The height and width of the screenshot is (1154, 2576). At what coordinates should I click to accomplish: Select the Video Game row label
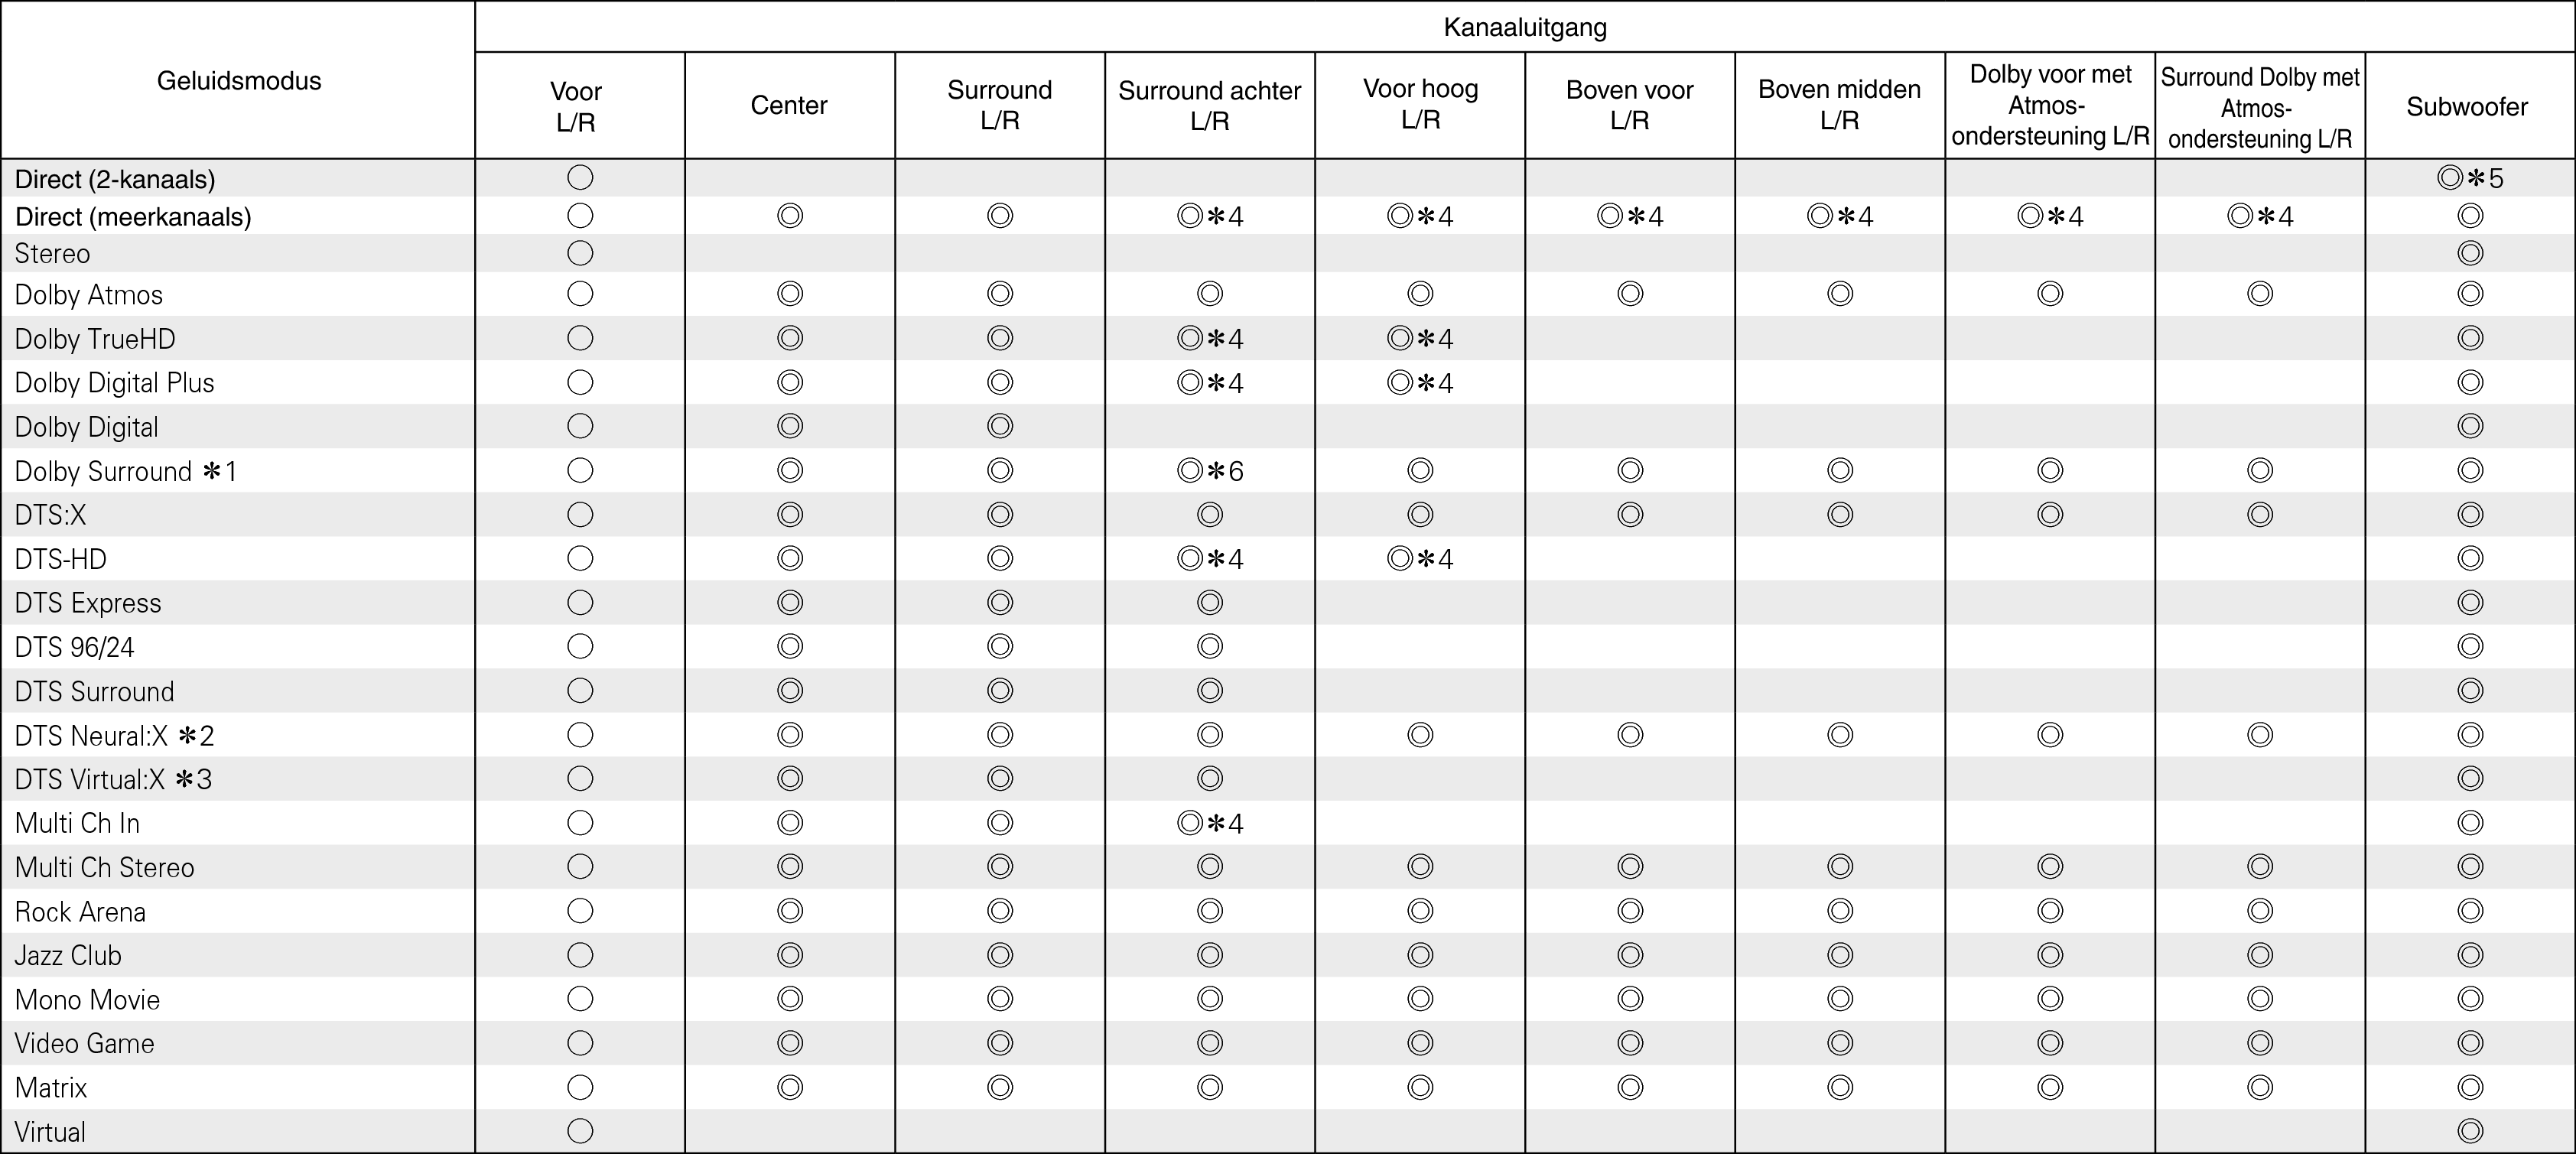[x=85, y=1044]
